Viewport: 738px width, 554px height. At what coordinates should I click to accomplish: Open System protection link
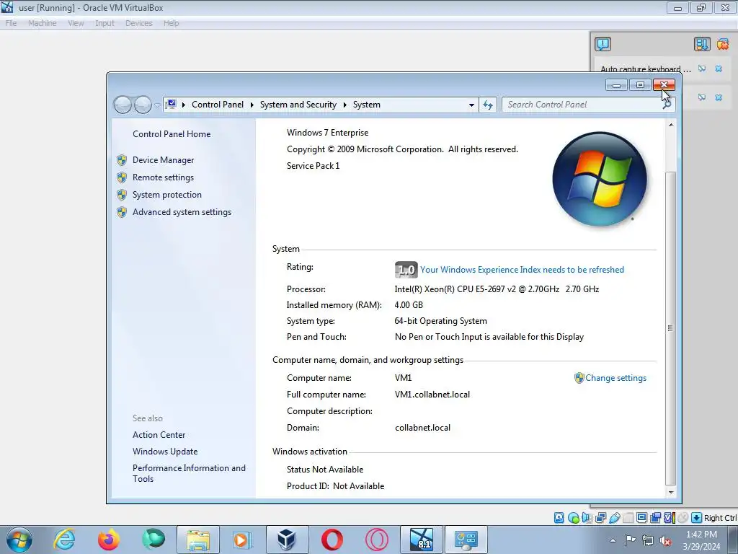[166, 195]
